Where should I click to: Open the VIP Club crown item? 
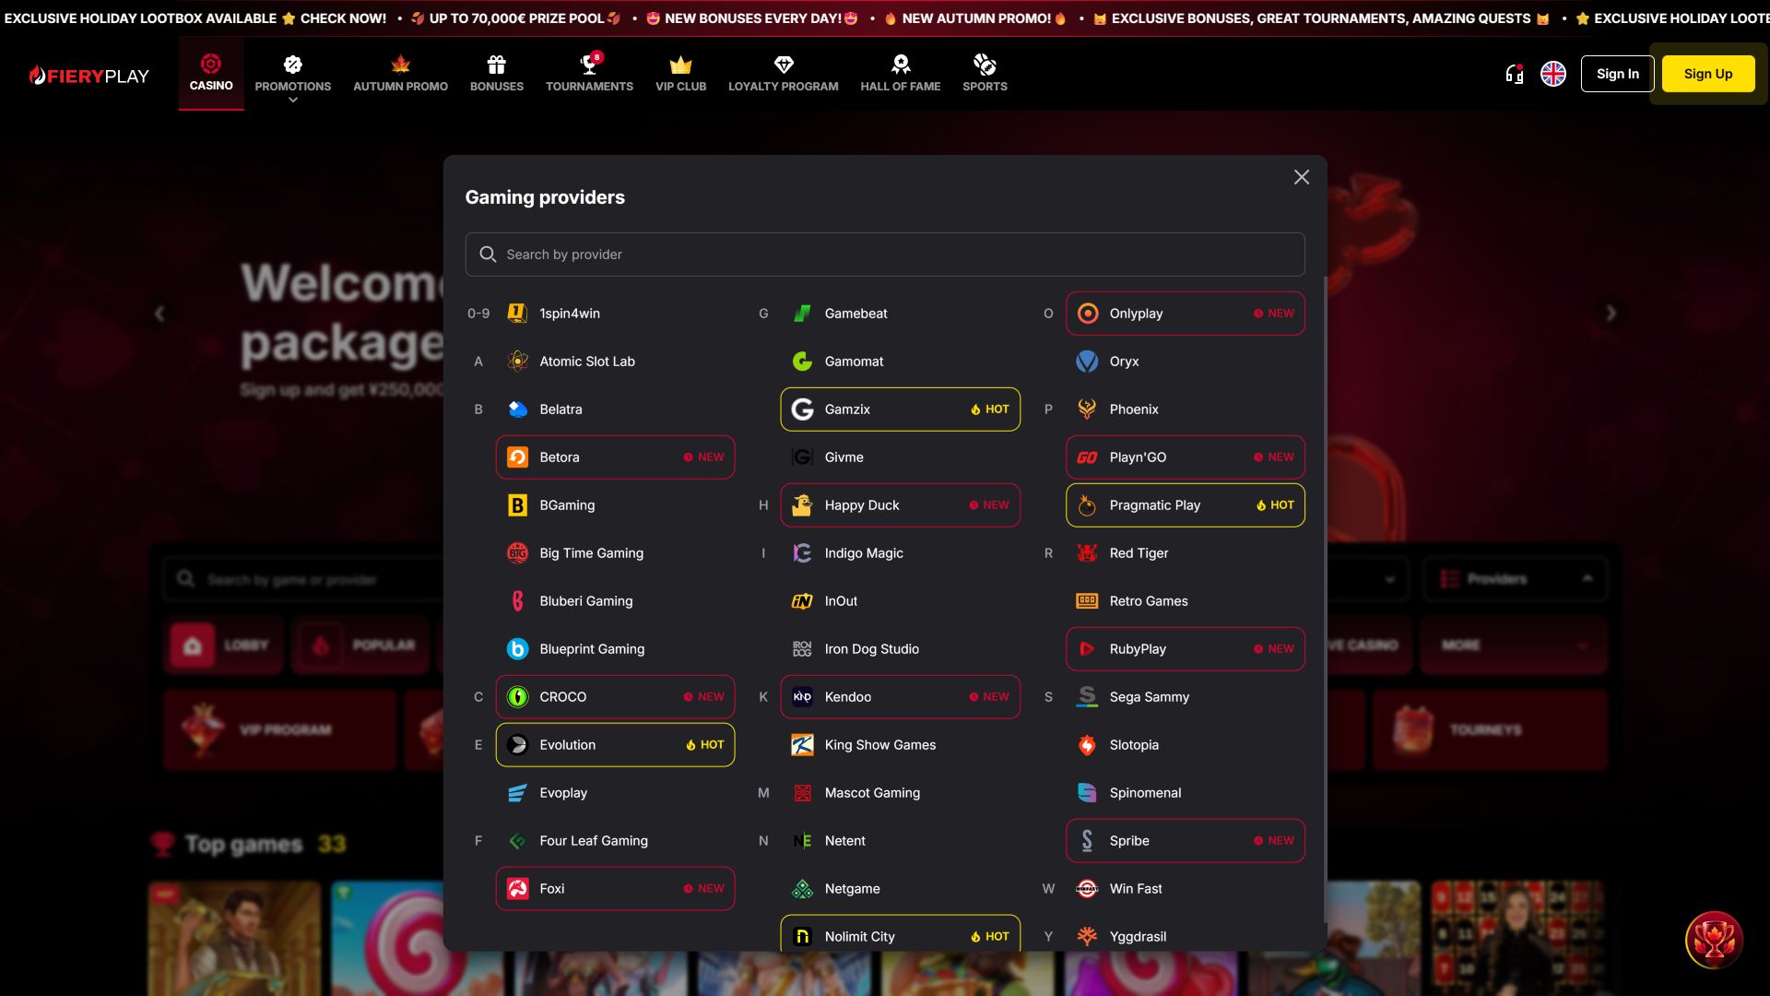680,74
